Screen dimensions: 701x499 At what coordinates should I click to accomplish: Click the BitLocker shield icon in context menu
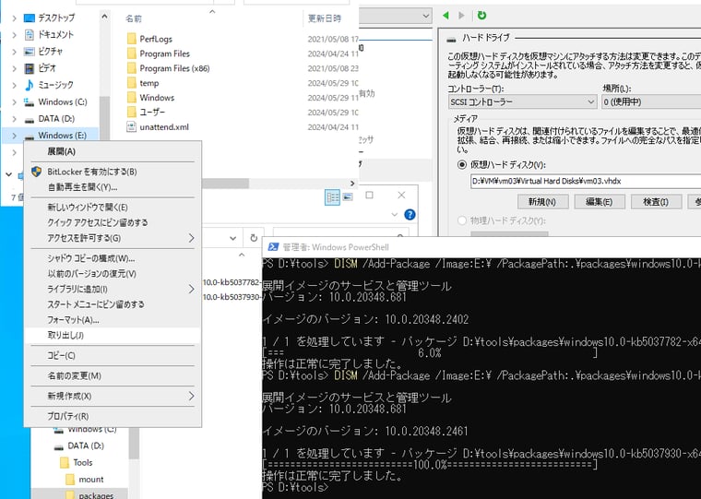(37, 172)
